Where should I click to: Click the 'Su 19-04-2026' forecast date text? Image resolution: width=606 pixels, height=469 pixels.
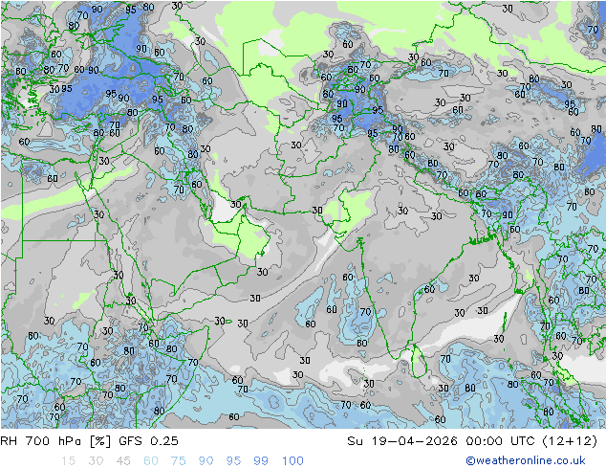402,441
